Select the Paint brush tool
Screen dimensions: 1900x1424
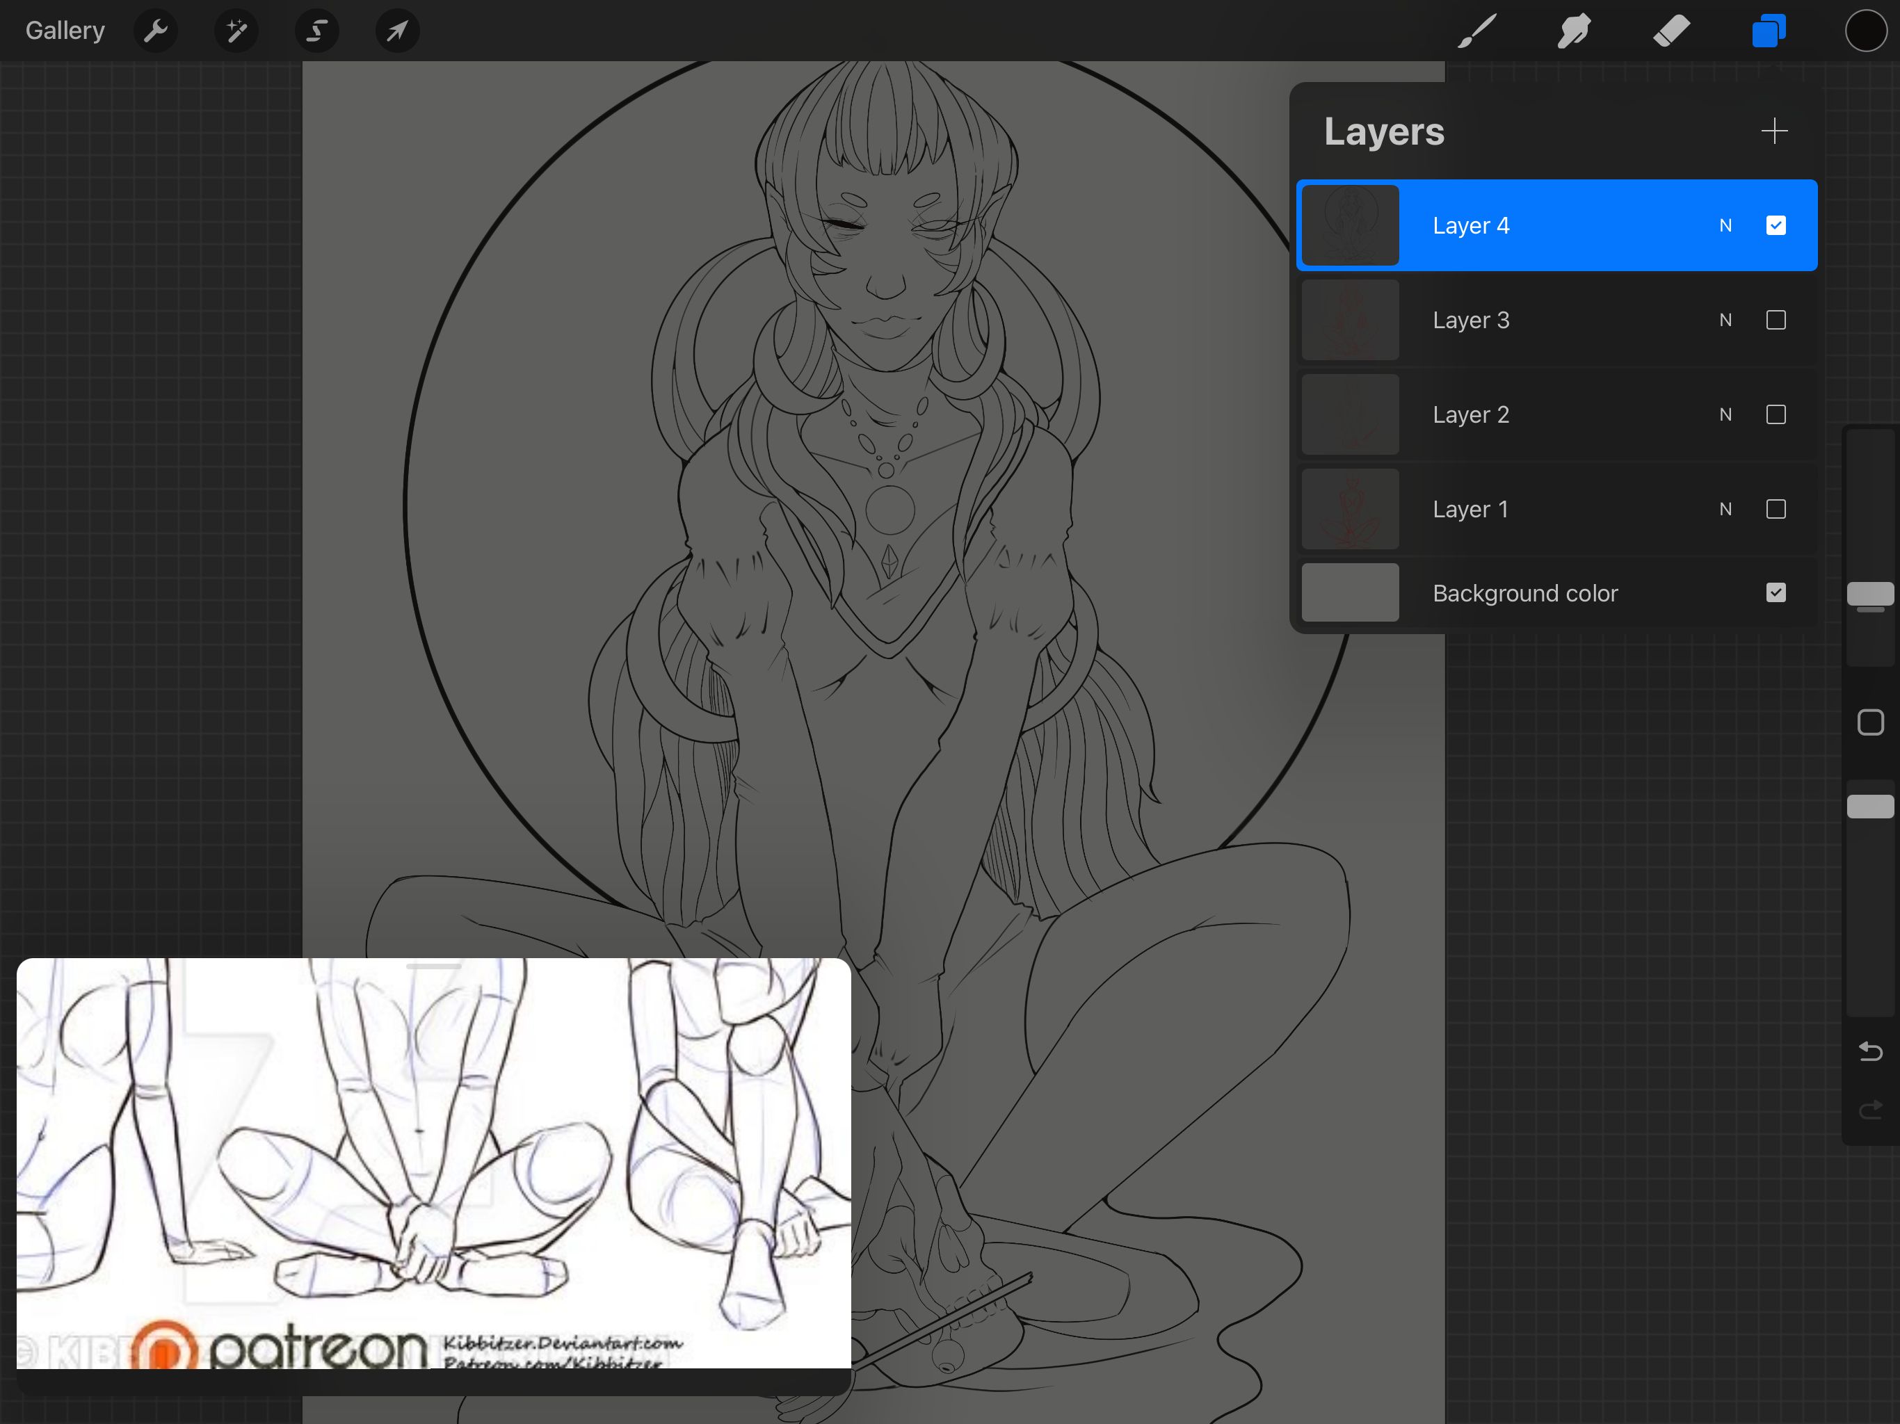point(1477,31)
